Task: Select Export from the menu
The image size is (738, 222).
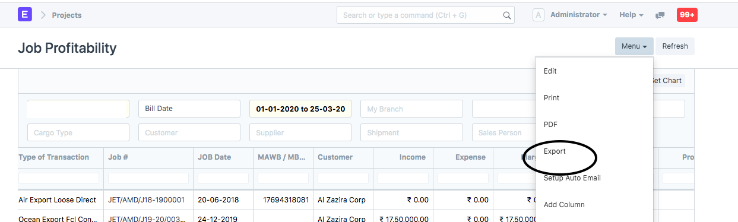Action: point(555,151)
